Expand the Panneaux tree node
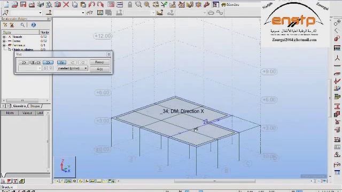This screenshot has width=342, height=192. [x=4, y=45]
